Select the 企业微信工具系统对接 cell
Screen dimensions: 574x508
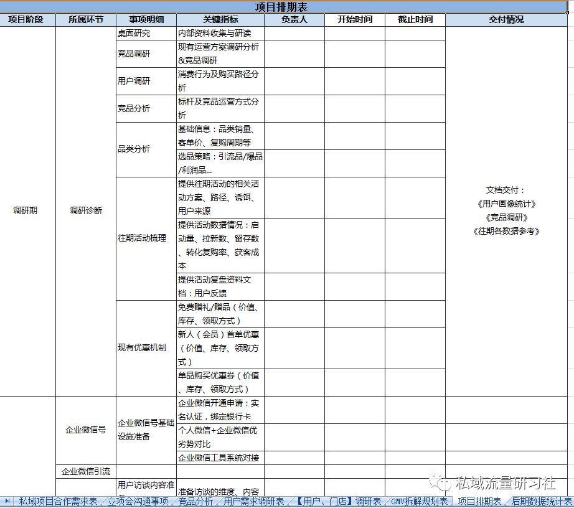220,458
